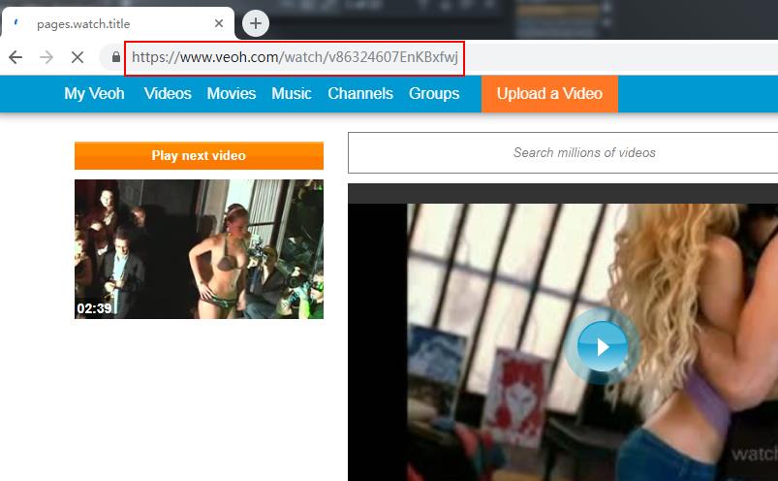Click the Play next video button
Image resolution: width=778 pixels, height=481 pixels.
tap(199, 155)
